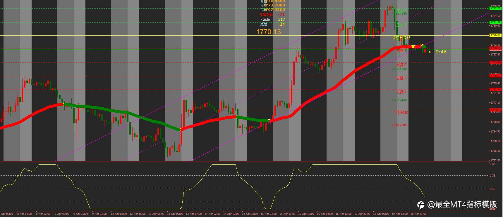503x218 pixels.
Task: Select the 支撑 3 support label
Action: click(401, 78)
